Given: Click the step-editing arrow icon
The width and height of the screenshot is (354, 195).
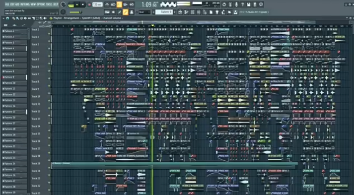Looking at the screenshot, I should point(113,12).
